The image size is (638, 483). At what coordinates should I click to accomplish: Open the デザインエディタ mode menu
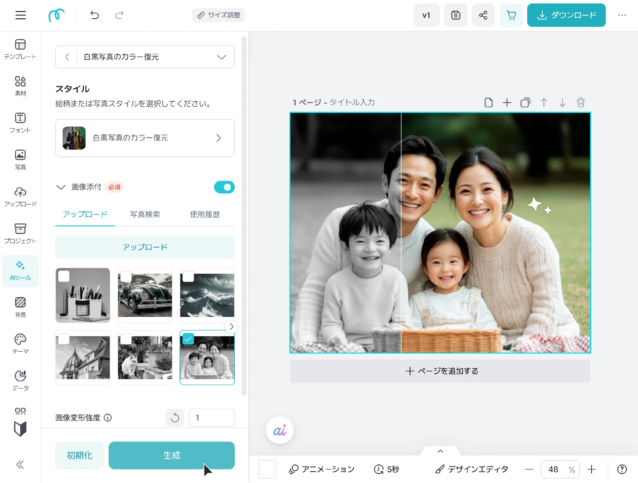point(472,469)
